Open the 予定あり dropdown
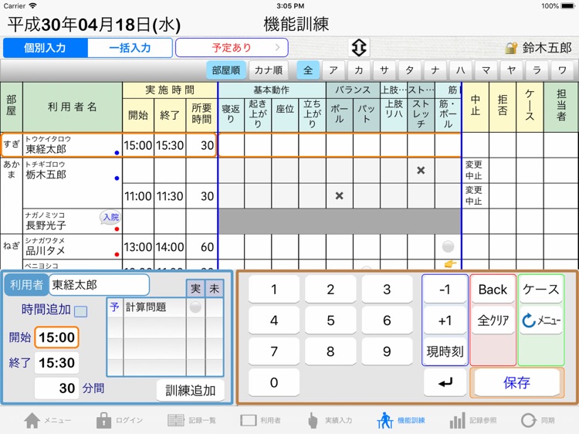Viewport: 579px width, 434px height. pyautogui.click(x=232, y=48)
